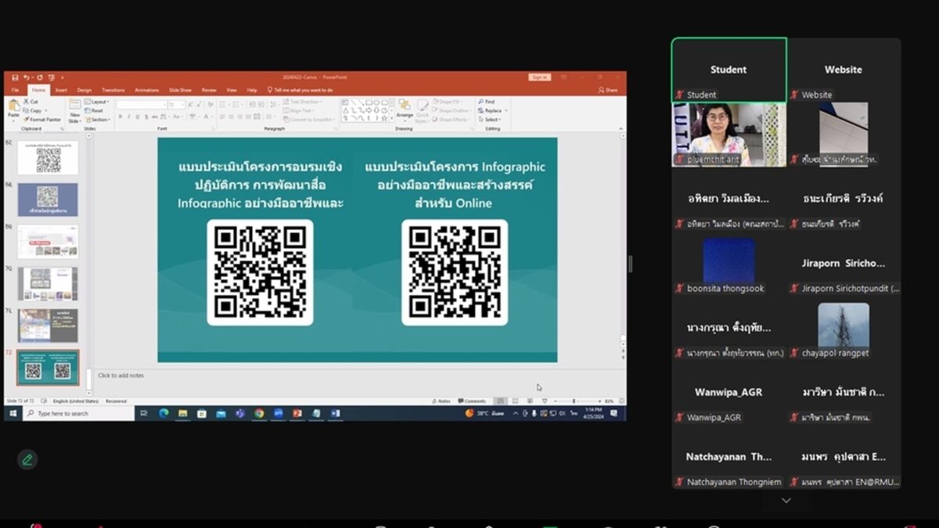Image resolution: width=939 pixels, height=528 pixels.
Task: Switch to Normal view in the status bar
Action: pos(502,400)
